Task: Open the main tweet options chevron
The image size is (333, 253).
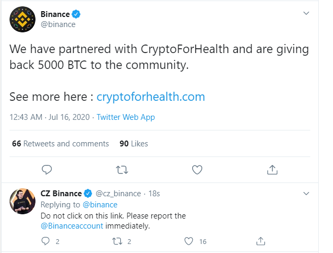Action: click(x=306, y=13)
